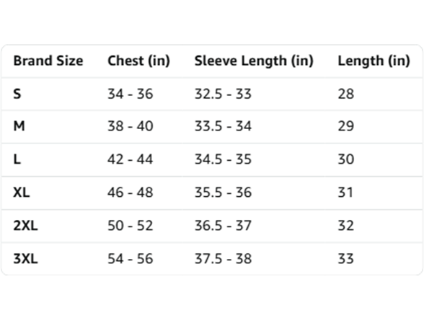Select the S size row label
This screenshot has width=424, height=318.
coord(17,94)
